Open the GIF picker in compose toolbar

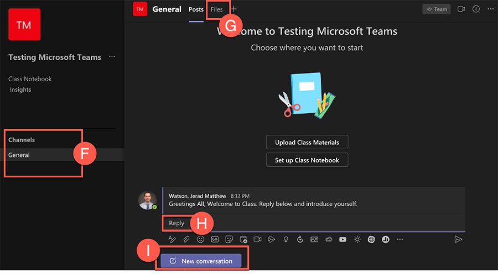pyautogui.click(x=215, y=239)
